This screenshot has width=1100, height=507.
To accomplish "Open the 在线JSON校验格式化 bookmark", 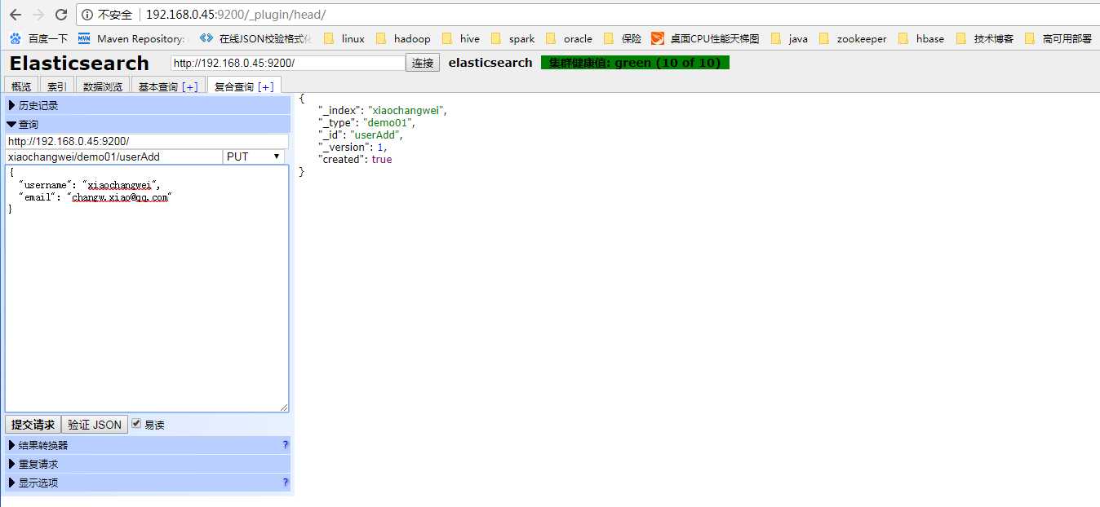I will point(255,38).
